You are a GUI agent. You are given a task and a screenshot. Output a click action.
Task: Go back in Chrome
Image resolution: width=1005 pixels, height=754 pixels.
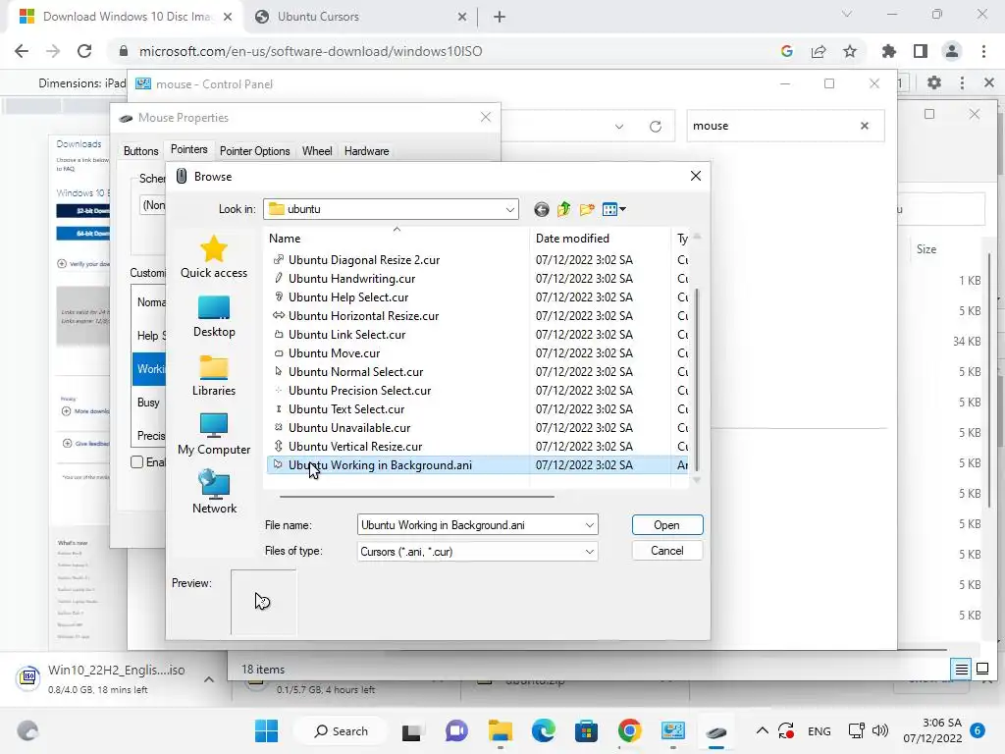point(22,51)
